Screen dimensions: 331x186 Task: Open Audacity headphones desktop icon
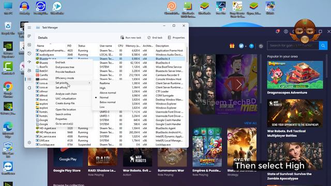(x=24, y=8)
